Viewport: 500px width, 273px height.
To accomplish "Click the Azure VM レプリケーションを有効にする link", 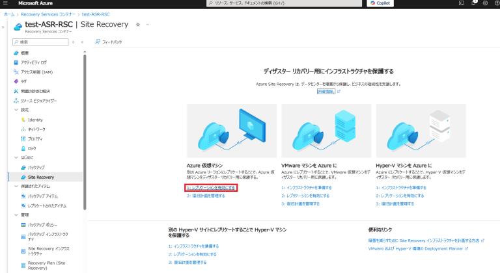I will (x=210, y=187).
